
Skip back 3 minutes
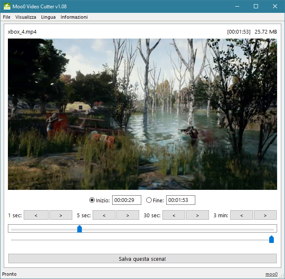tap(241, 215)
